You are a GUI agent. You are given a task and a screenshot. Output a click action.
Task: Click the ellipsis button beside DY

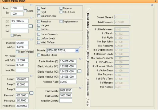click(31, 26)
